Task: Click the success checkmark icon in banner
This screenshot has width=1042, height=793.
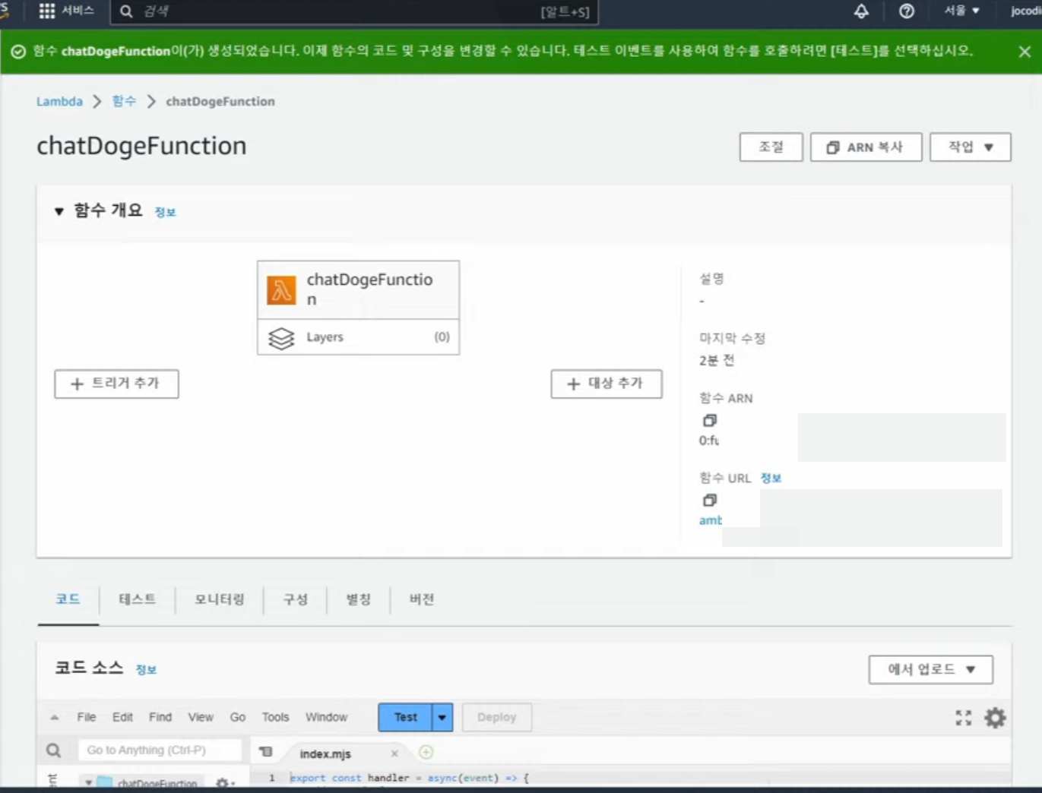Action: (18, 52)
